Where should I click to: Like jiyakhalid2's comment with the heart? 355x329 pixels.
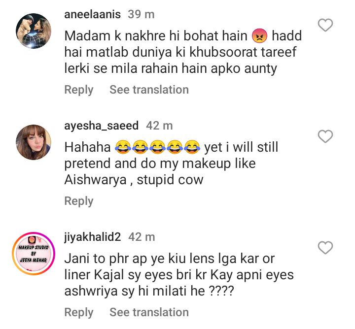325,248
